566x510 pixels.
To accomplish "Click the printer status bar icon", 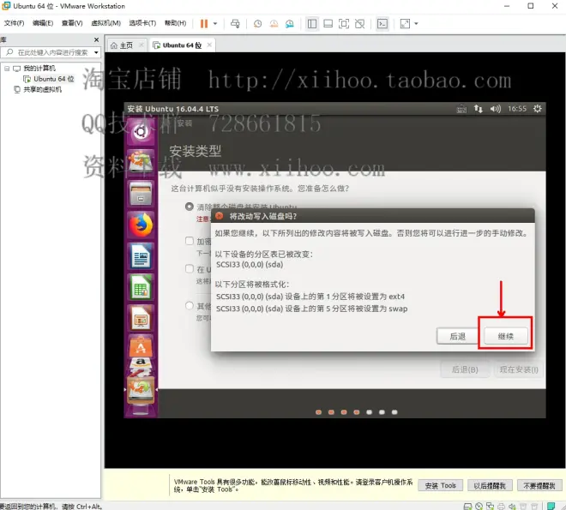I will 502,507.
